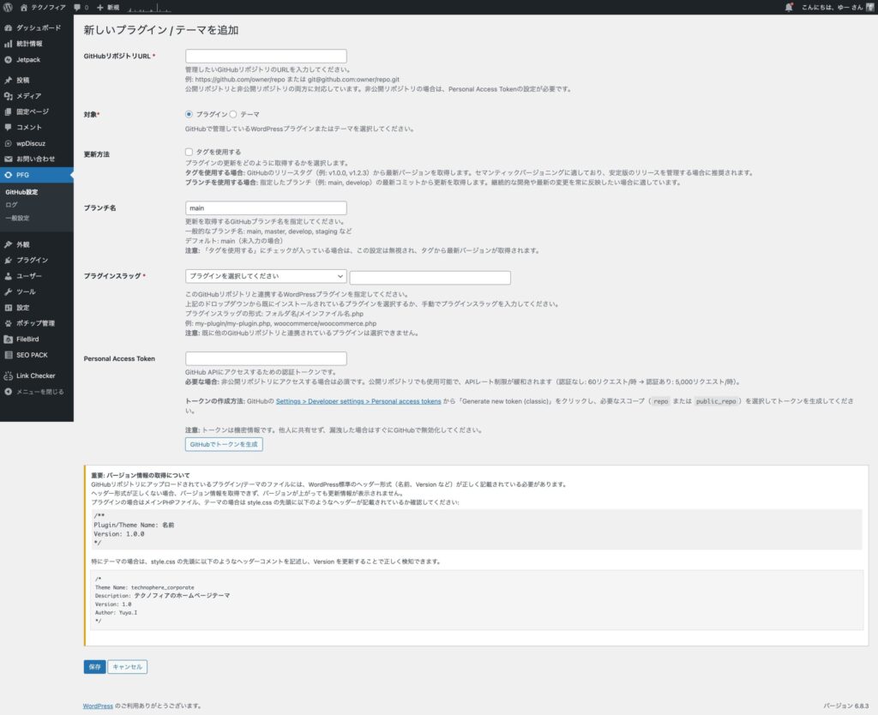Open the プラグインを選択してください dropdown
Image resolution: width=878 pixels, height=715 pixels.
coord(266,277)
